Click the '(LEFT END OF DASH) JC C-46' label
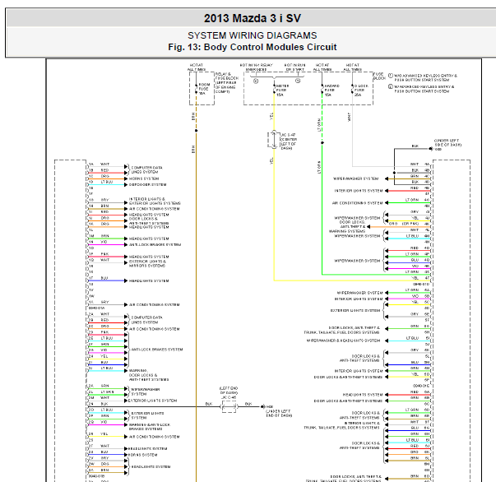The height and width of the screenshot is (482, 496). (229, 393)
